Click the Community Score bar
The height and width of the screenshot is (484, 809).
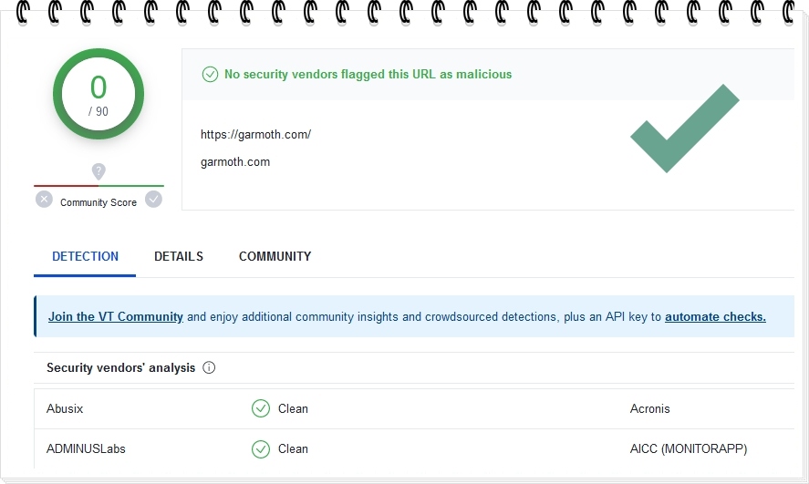tap(99, 186)
